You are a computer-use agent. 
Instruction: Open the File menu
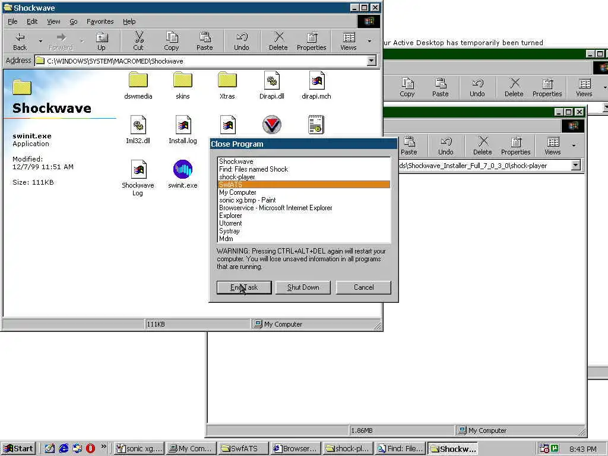point(12,21)
